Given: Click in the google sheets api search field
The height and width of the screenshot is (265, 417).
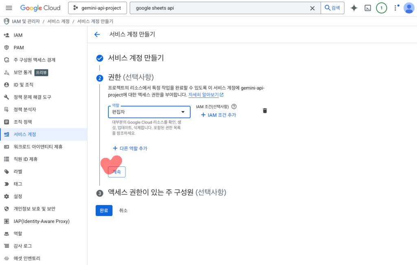Looking at the screenshot, I should click(x=220, y=8).
